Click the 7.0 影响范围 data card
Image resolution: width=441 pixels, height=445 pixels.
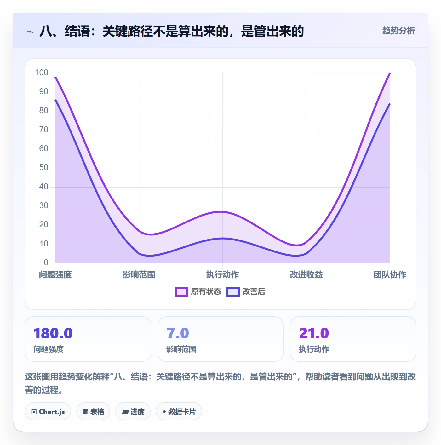220,339
